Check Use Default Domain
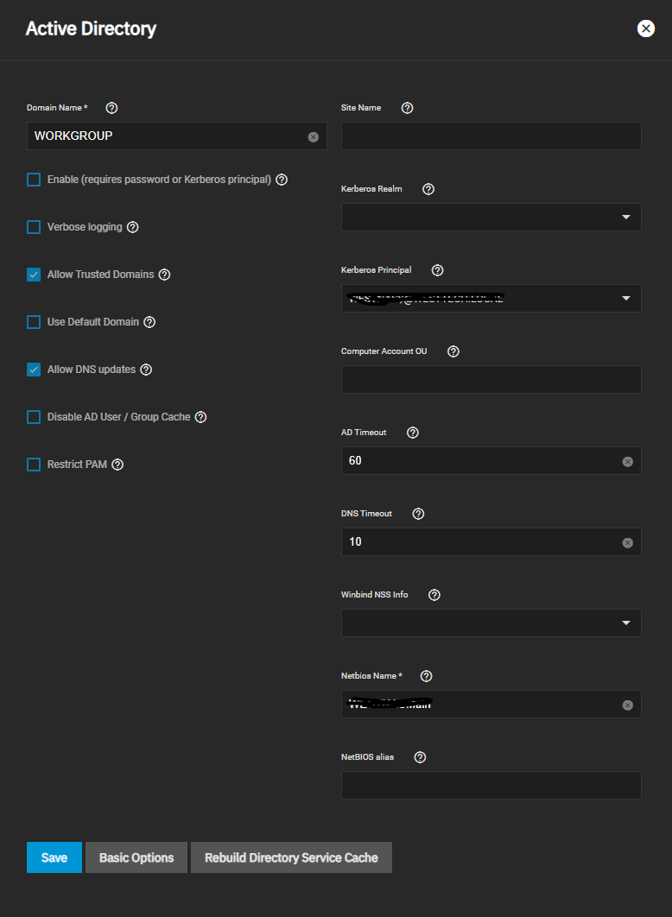Image resolution: width=672 pixels, height=917 pixels. [34, 322]
